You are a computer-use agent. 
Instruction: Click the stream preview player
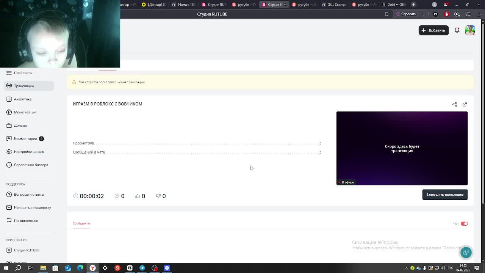pyautogui.click(x=402, y=148)
